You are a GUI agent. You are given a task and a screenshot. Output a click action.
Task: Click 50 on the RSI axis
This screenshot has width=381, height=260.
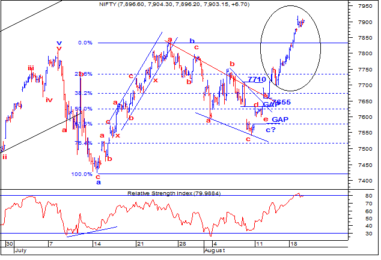(369, 219)
